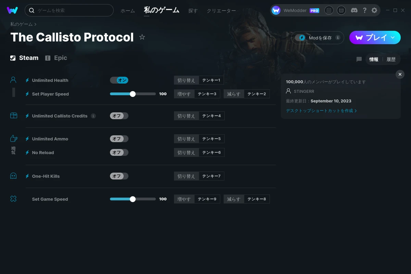Enable Unlimited Ammo toggle
The height and width of the screenshot is (274, 411).
coord(119,139)
